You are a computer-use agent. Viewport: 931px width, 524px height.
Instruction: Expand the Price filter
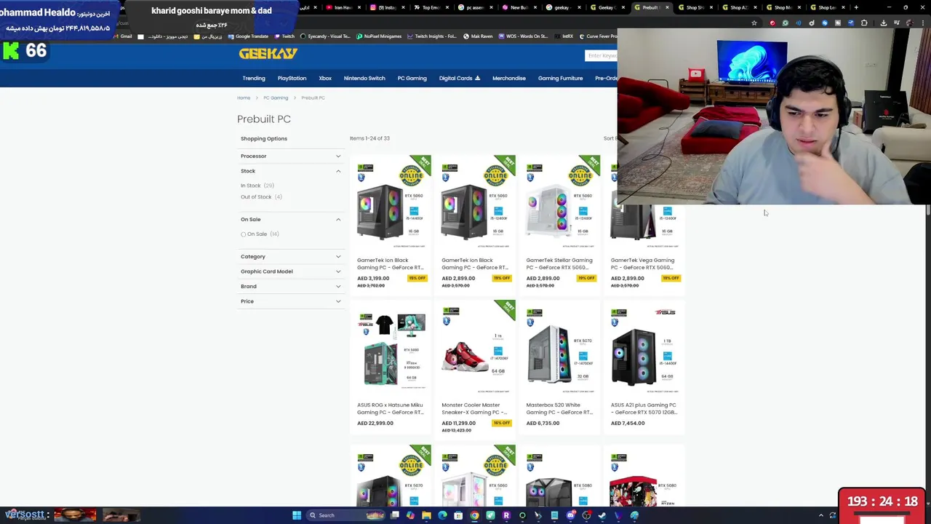[290, 301]
